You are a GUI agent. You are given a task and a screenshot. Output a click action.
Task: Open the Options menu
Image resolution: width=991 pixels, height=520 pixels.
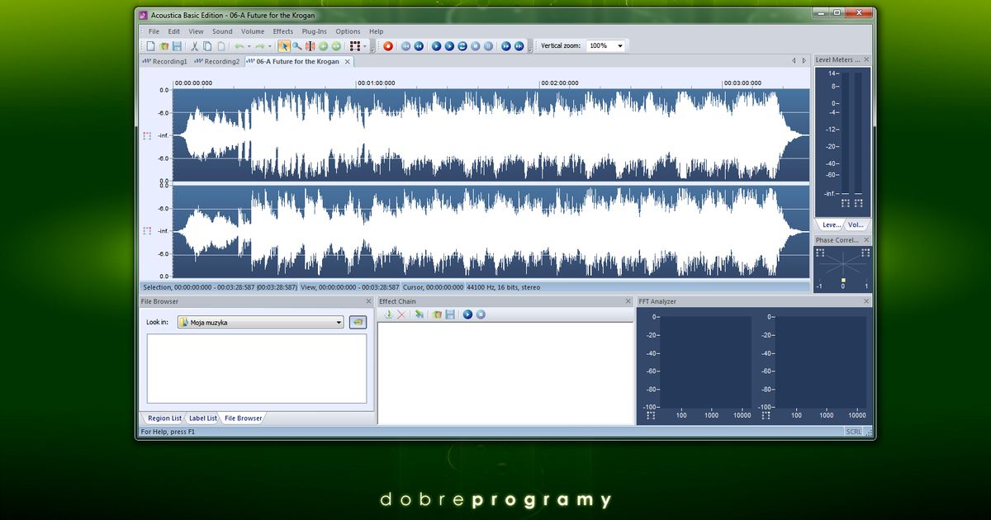pyautogui.click(x=348, y=31)
